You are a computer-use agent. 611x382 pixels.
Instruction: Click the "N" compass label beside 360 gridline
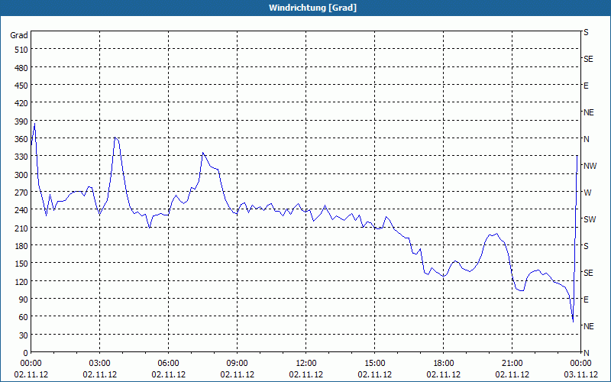pos(587,139)
